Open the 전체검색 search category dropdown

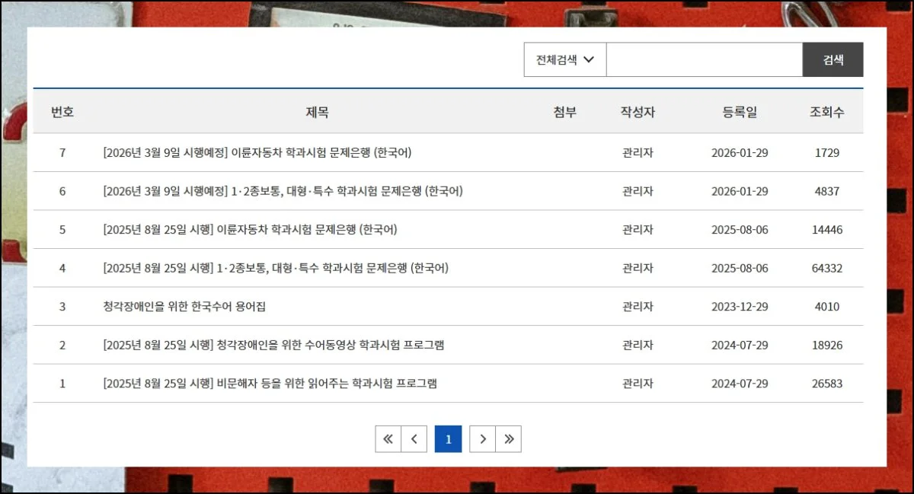pyautogui.click(x=564, y=60)
